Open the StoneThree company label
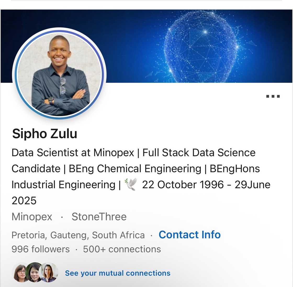This screenshot has height=287, width=293. pos(99,217)
